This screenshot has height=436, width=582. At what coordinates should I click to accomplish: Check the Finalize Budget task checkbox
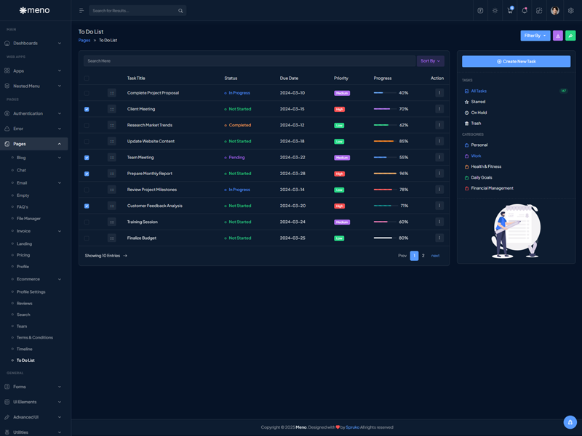pos(87,238)
